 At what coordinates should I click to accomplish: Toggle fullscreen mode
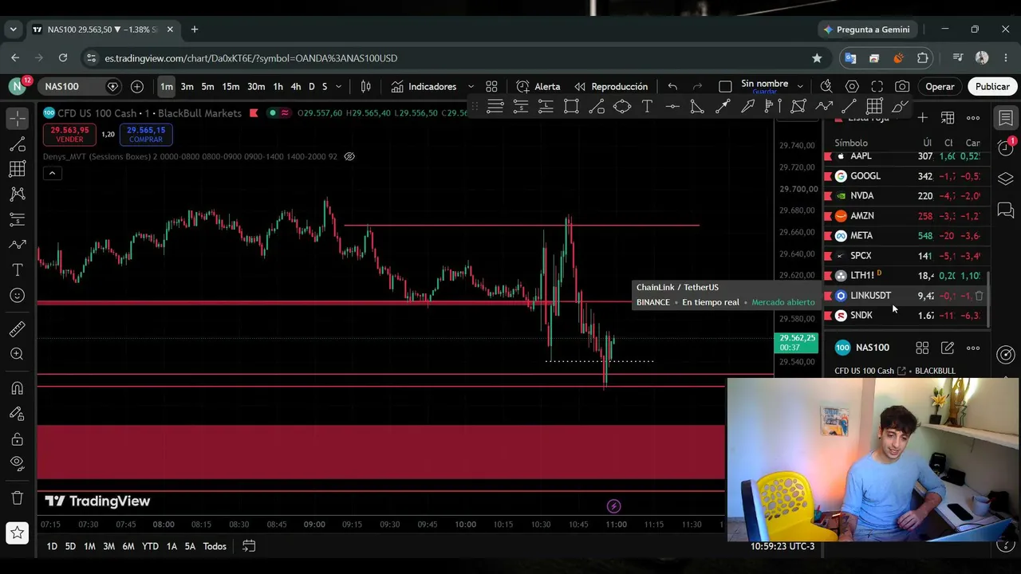point(877,86)
